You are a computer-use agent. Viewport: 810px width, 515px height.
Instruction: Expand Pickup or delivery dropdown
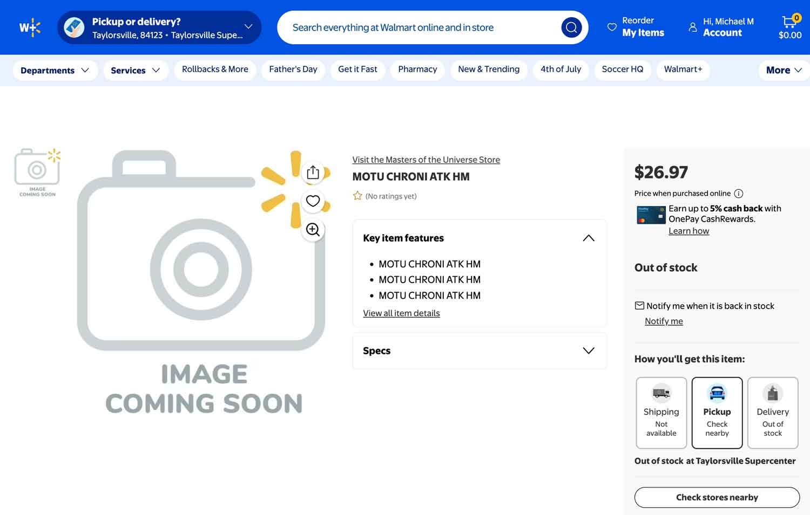pyautogui.click(x=248, y=26)
